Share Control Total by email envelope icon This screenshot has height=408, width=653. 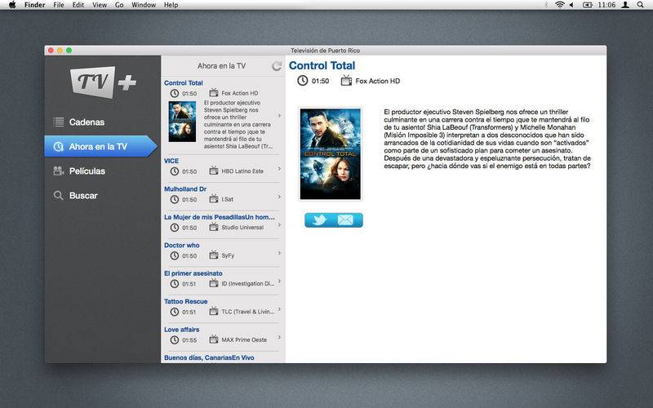345,220
